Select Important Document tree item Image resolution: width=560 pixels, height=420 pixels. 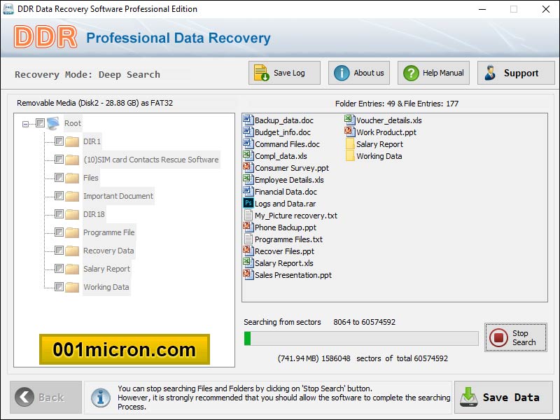click(x=118, y=196)
